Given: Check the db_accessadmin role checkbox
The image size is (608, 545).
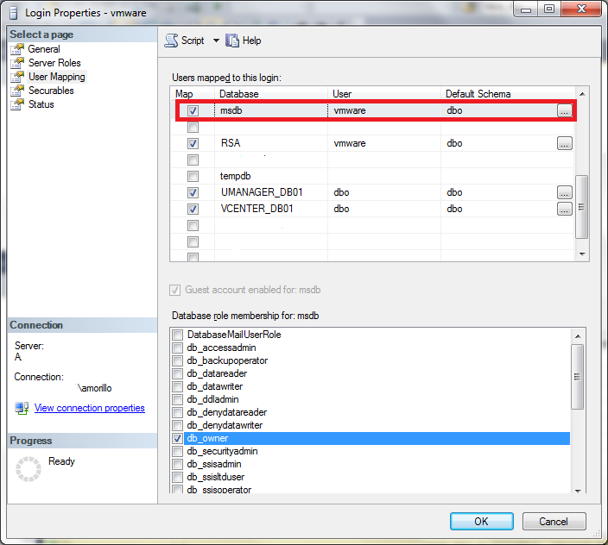Looking at the screenshot, I should click(x=178, y=348).
